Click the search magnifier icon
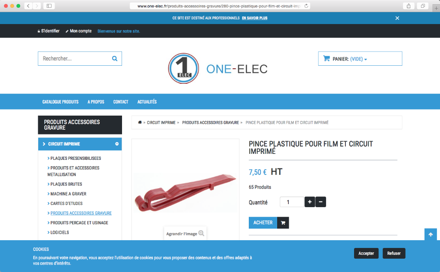This screenshot has height=272, width=440. (x=114, y=58)
